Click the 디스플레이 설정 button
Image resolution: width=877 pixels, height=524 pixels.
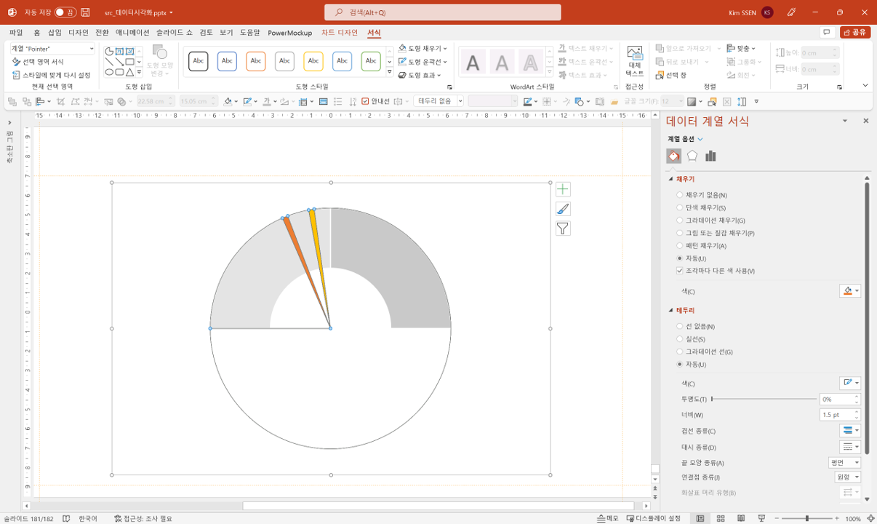tap(654, 518)
